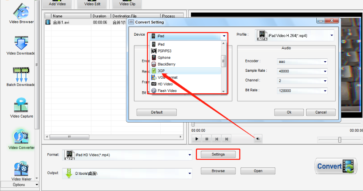This screenshot has width=363, height=191.
Task: Click the Default button
Action: pos(156,112)
